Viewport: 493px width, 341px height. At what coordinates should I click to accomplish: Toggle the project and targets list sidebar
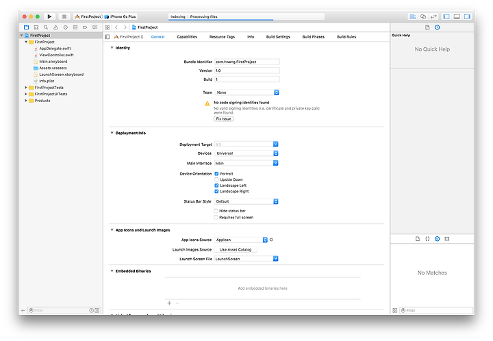(x=108, y=37)
